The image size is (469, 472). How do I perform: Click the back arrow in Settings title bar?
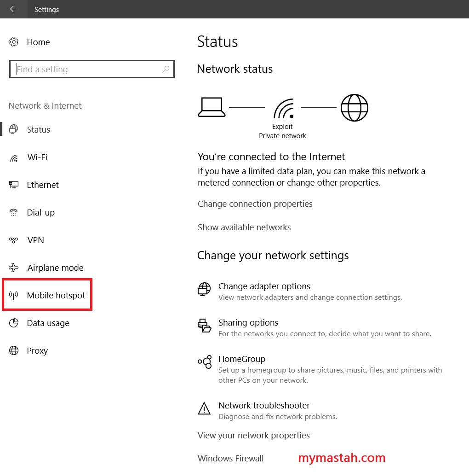pyautogui.click(x=13, y=9)
